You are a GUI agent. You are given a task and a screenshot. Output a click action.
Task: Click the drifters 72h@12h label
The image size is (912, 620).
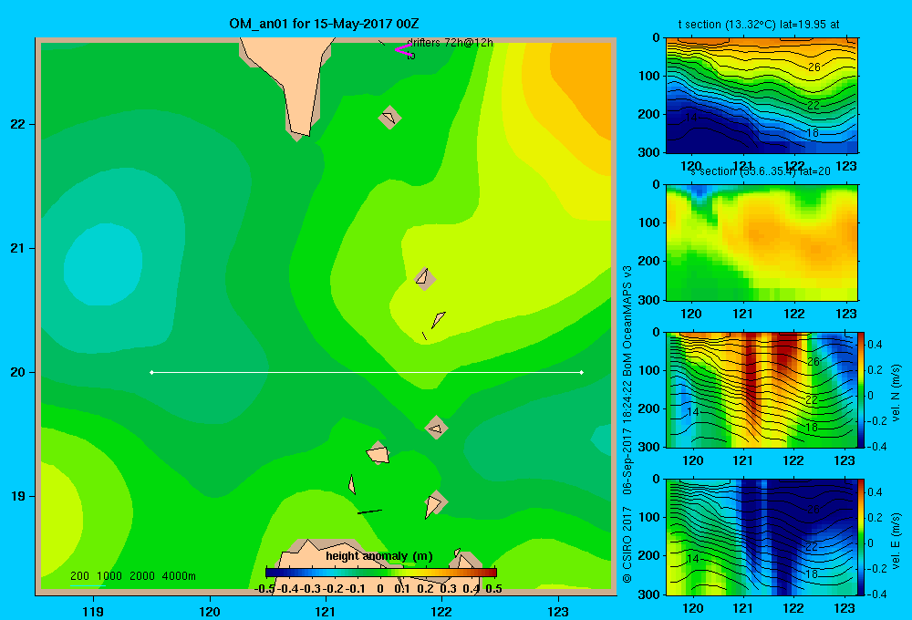(450, 43)
